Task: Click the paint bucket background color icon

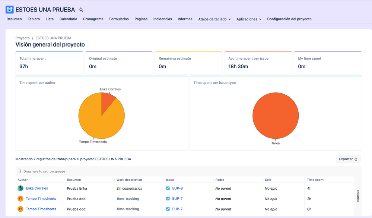Action: click(81, 10)
